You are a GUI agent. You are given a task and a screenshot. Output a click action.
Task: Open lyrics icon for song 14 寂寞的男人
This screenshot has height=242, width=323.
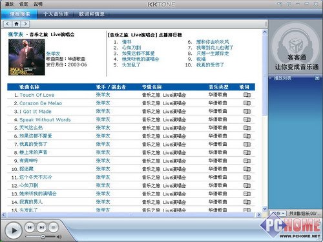tap(247, 202)
